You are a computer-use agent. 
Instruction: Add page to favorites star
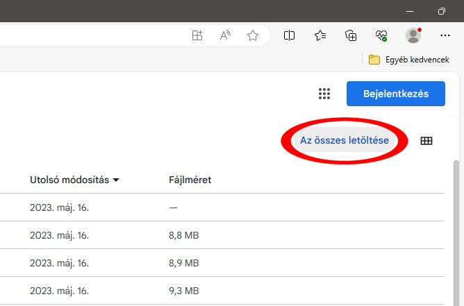click(253, 35)
